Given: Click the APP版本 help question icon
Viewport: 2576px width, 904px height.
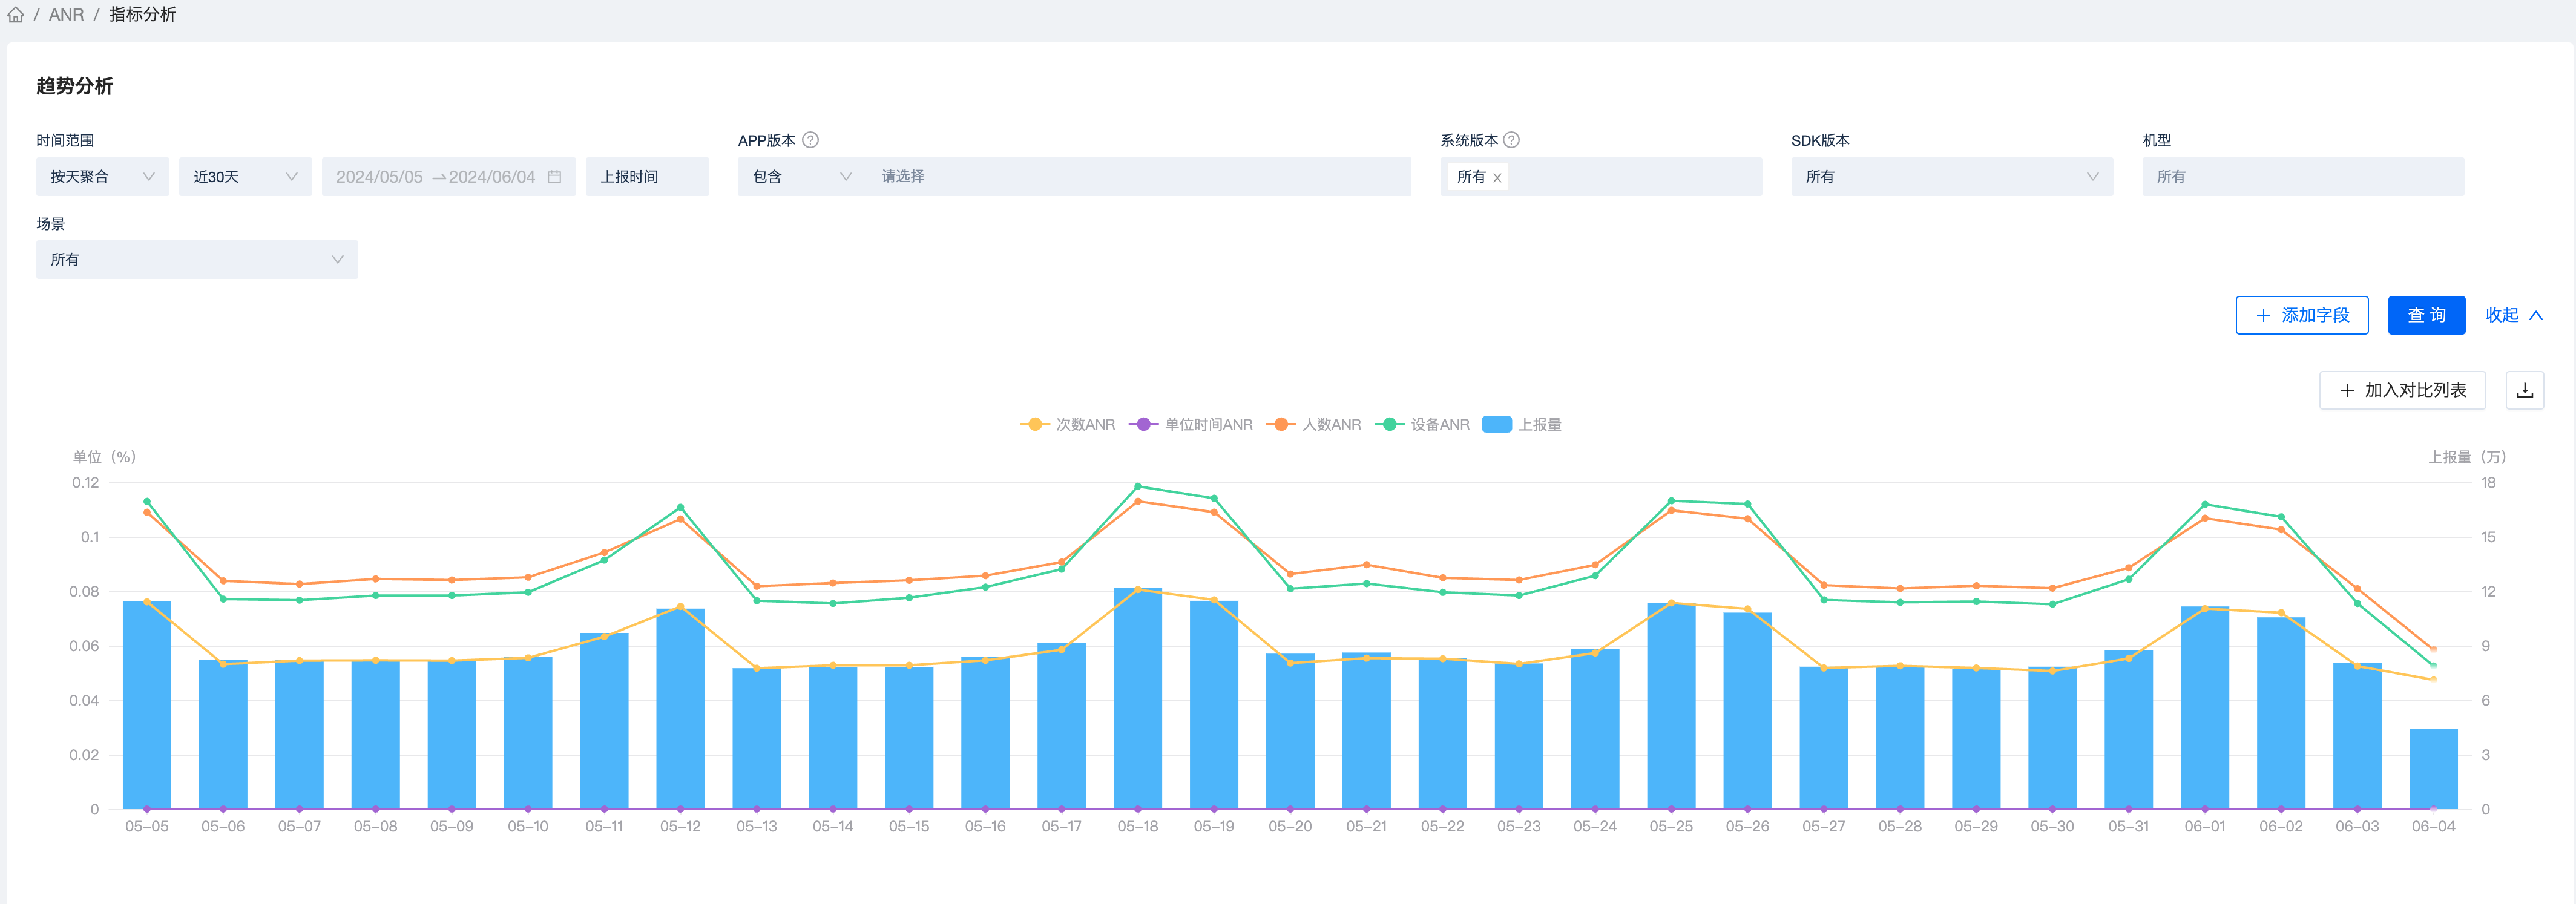Looking at the screenshot, I should tap(811, 140).
